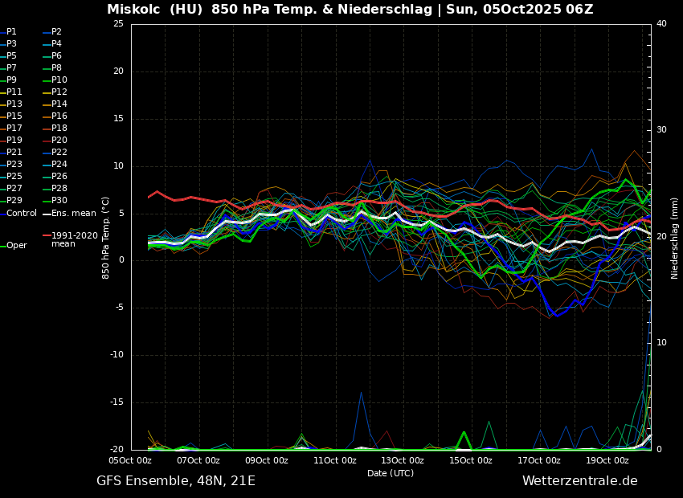Select the 19Oct 00z date label
The image size is (683, 498).
[607, 460]
